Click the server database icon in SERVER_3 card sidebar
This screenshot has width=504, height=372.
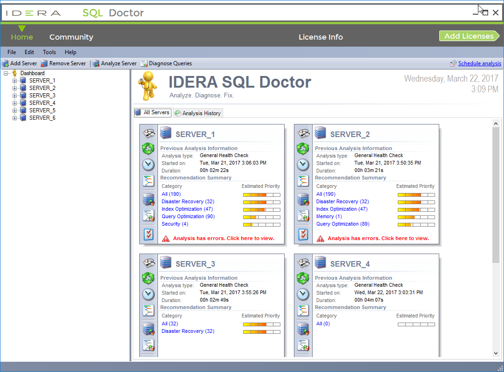point(148,329)
